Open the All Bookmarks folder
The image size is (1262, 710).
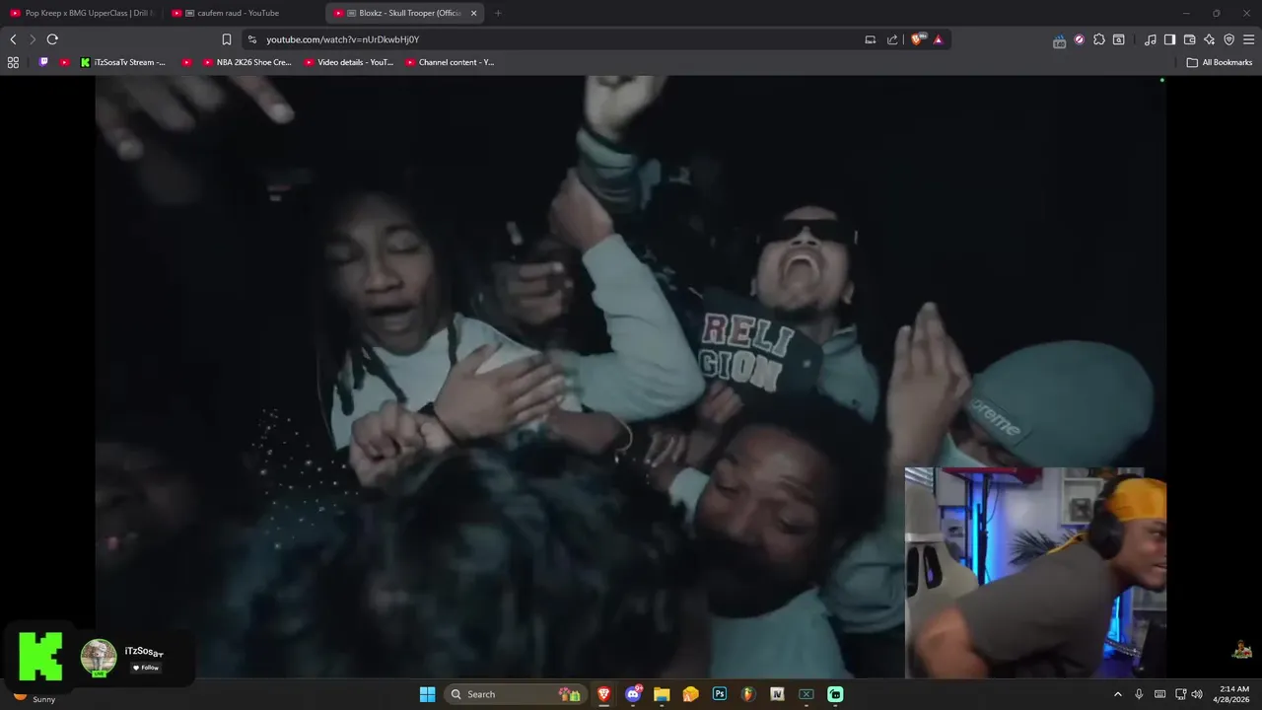pos(1220,62)
